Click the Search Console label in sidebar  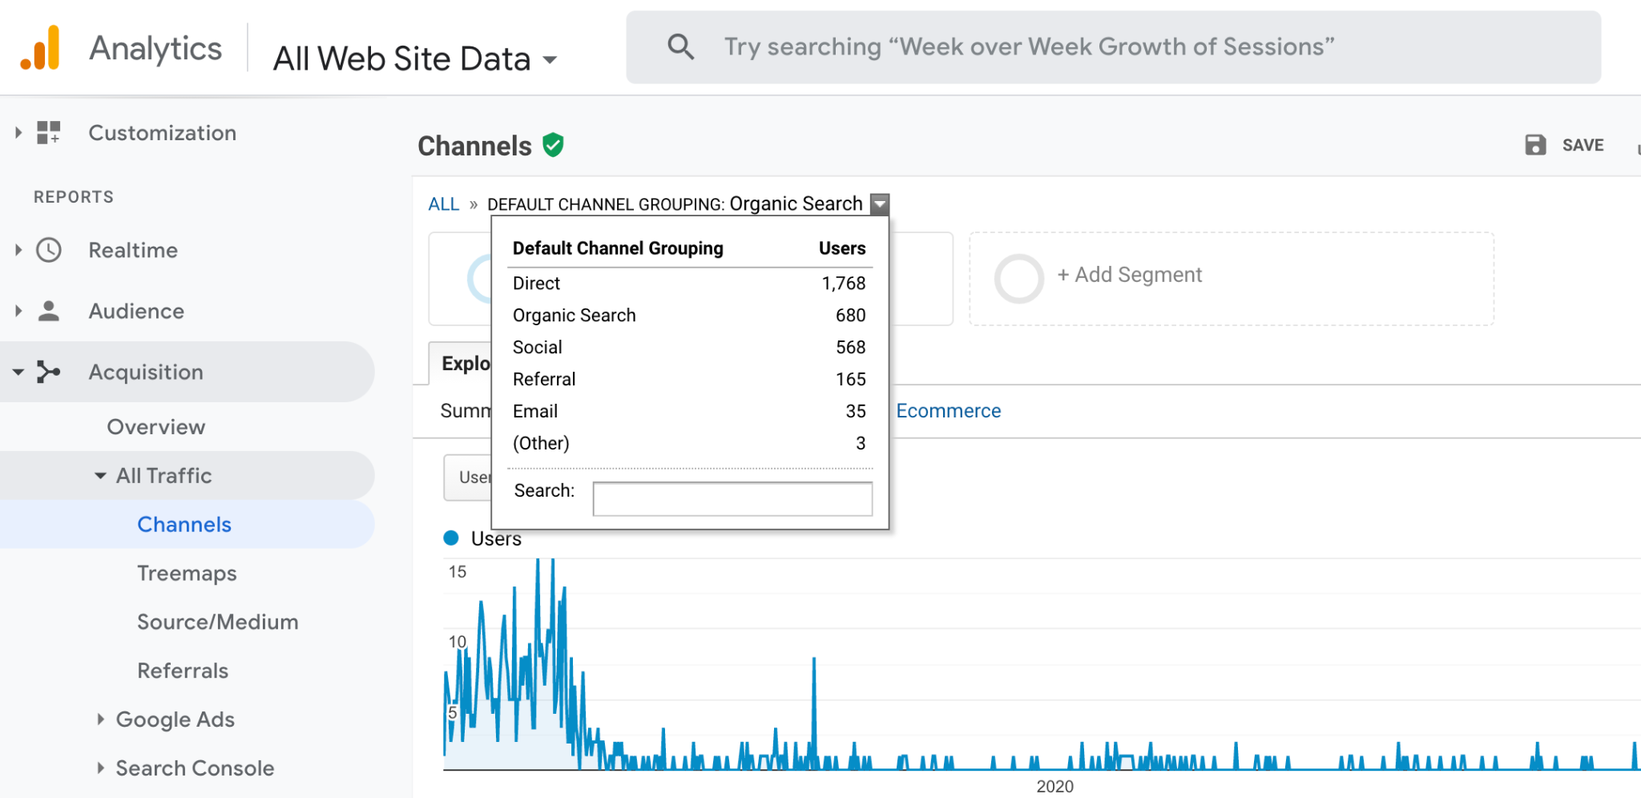point(195,768)
